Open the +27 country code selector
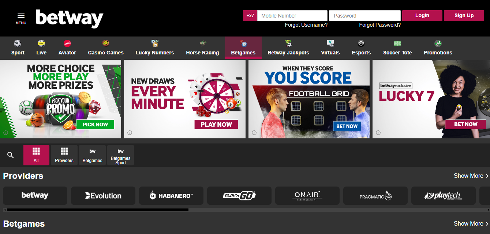This screenshot has height=234, width=490. click(x=250, y=16)
